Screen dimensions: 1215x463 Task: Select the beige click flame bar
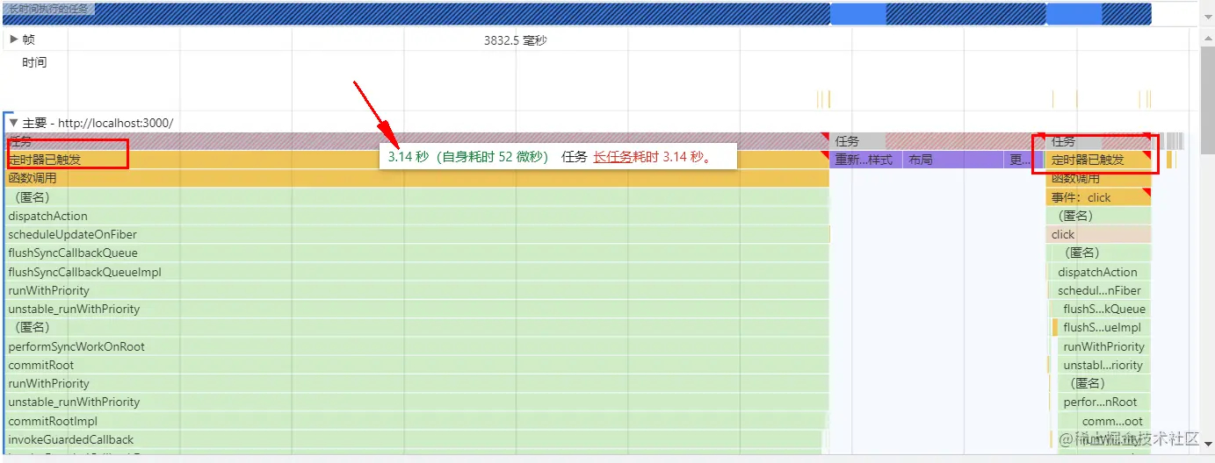tap(1098, 234)
